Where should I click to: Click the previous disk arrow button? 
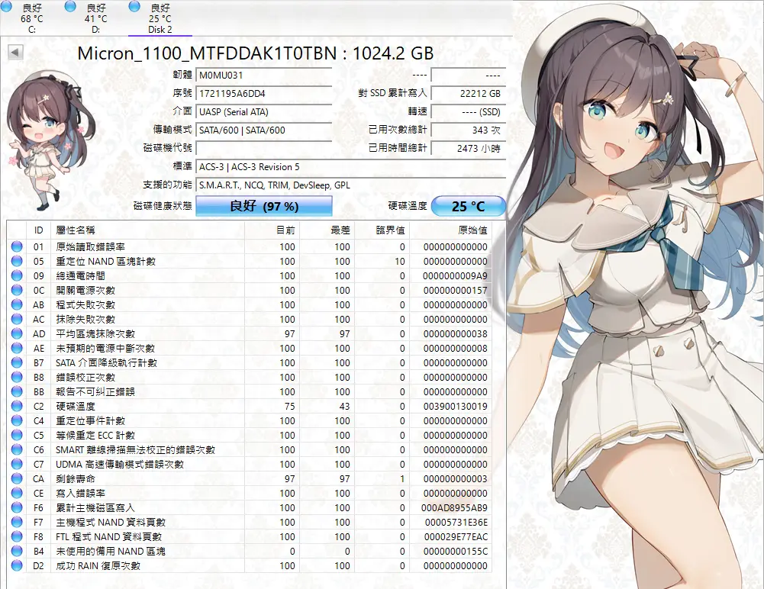pos(15,53)
